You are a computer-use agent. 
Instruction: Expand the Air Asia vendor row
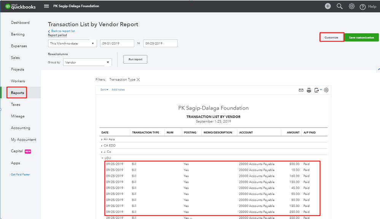point(102,139)
